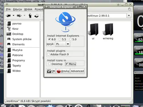Click the SWAP usage monitor widget

click(x=138, y=63)
